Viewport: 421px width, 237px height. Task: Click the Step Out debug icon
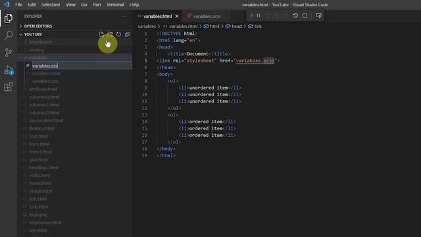click(286, 16)
